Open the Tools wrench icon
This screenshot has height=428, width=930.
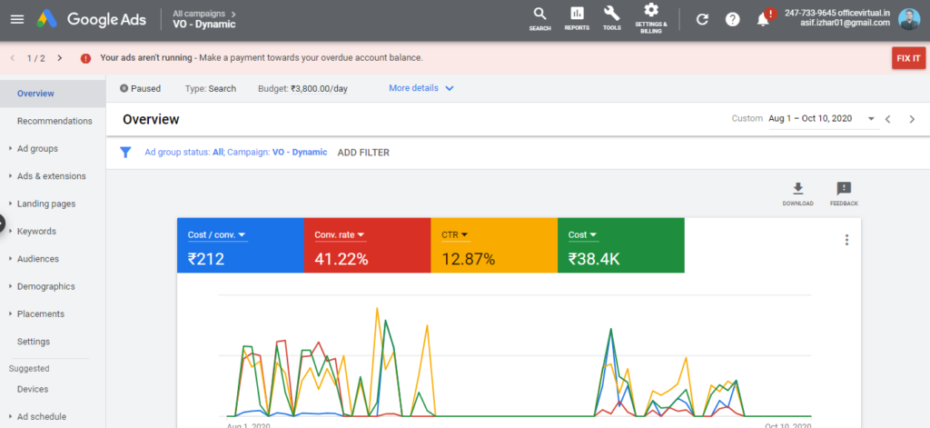(611, 19)
